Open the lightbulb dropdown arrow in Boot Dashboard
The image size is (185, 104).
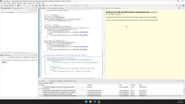pos(29,57)
